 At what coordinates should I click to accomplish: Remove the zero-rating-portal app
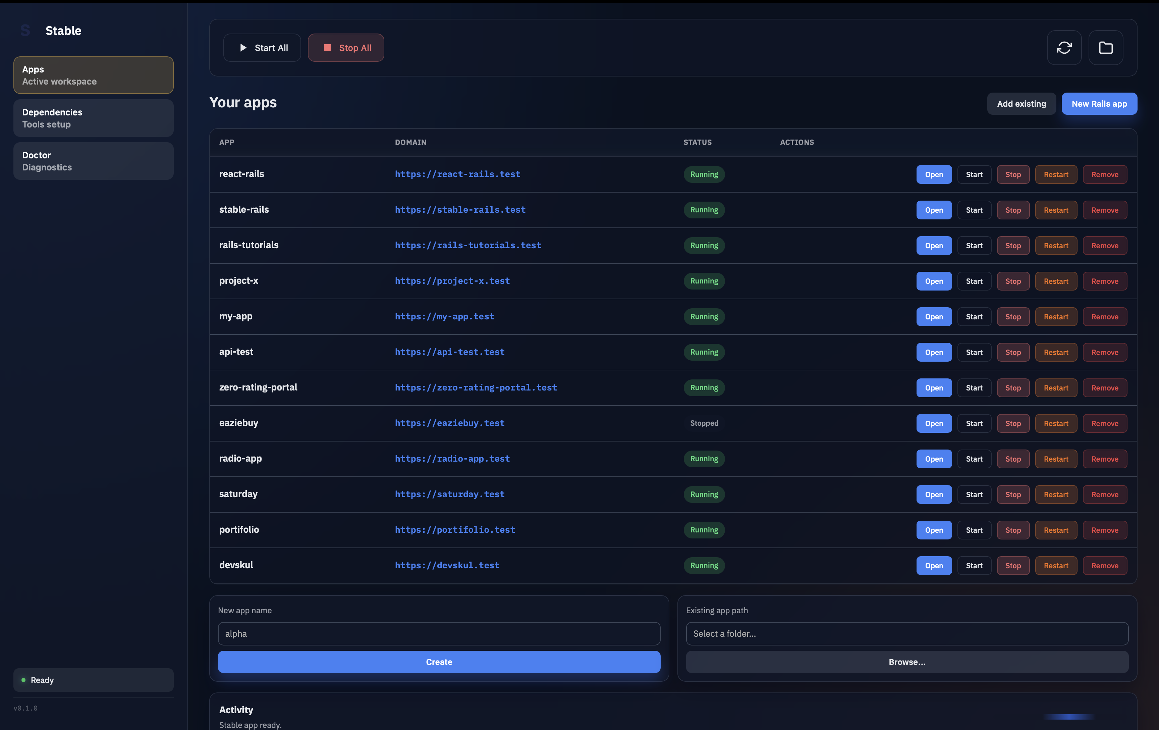pyautogui.click(x=1105, y=387)
